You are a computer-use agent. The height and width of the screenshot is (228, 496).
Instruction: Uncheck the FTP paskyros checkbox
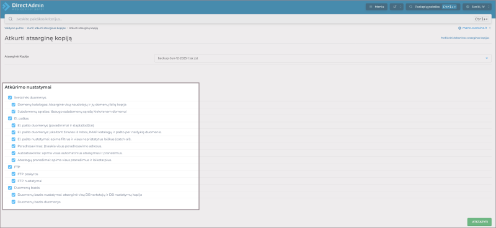[14, 174]
